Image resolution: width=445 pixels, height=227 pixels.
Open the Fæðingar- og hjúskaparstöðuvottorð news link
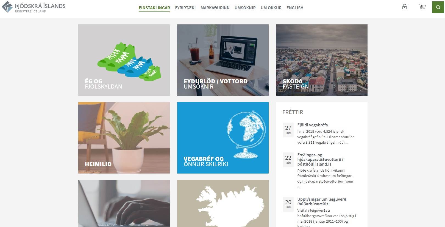click(320, 160)
